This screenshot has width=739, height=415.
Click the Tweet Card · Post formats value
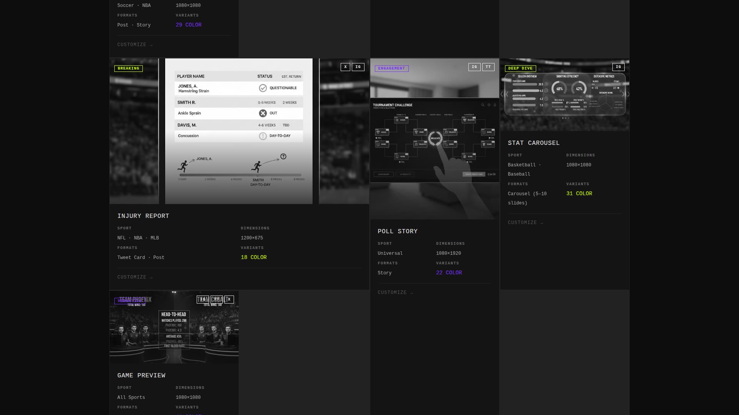coord(141,257)
